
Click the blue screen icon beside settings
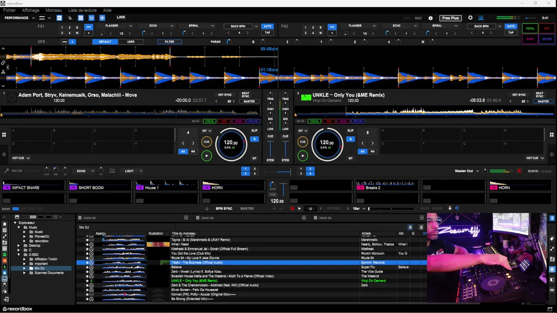tap(481, 18)
